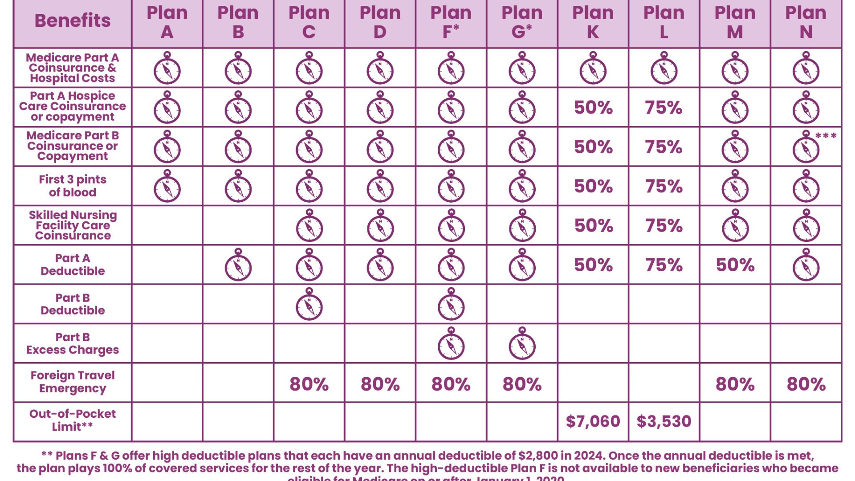Click Plan C compass icon in Part B Deductible row
The height and width of the screenshot is (481, 855).
[x=309, y=305]
